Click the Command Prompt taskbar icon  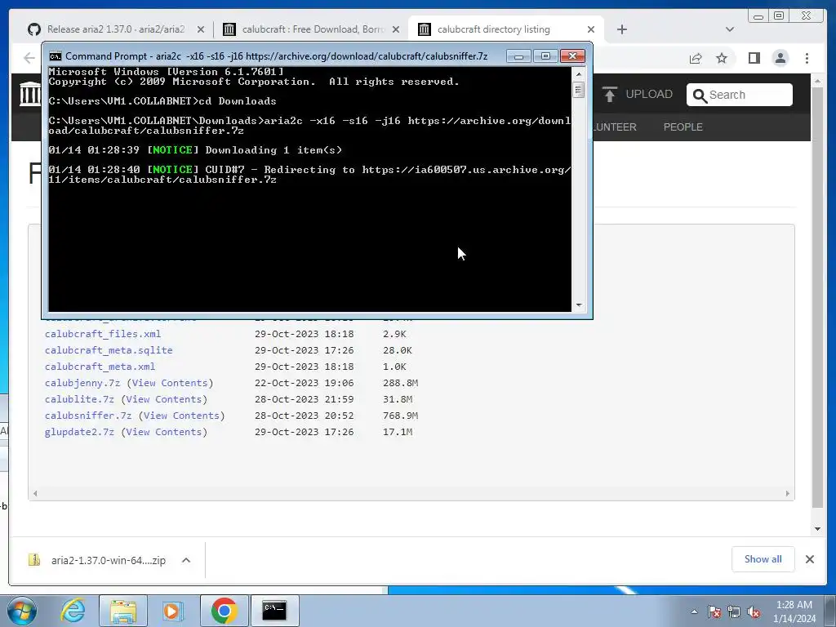(274, 611)
